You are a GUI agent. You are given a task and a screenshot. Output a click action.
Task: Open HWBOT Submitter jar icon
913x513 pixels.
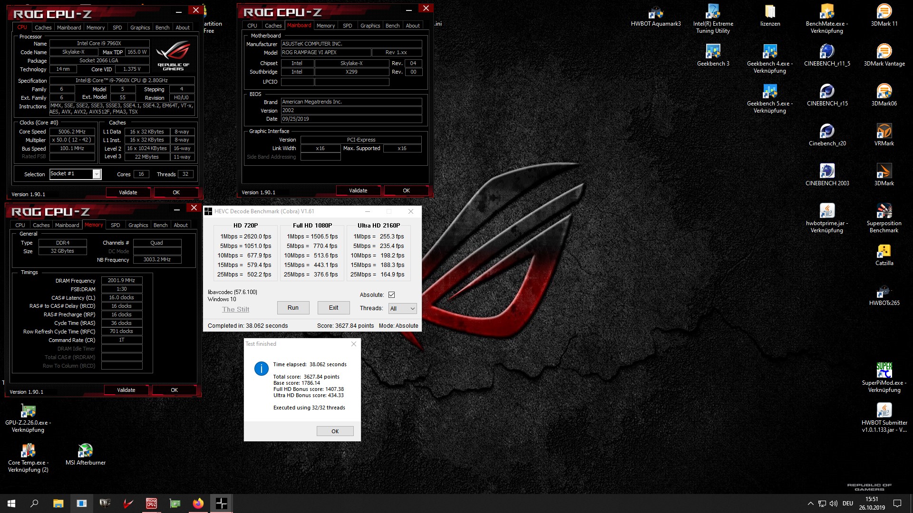click(884, 418)
